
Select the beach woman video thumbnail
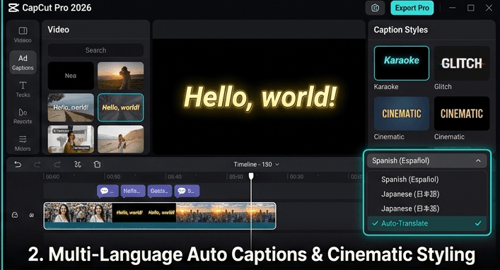click(x=120, y=139)
